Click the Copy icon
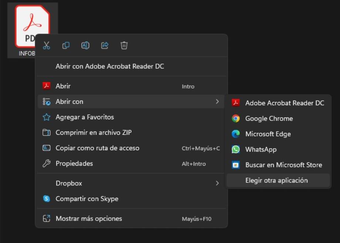This screenshot has height=243, width=340. tap(66, 45)
